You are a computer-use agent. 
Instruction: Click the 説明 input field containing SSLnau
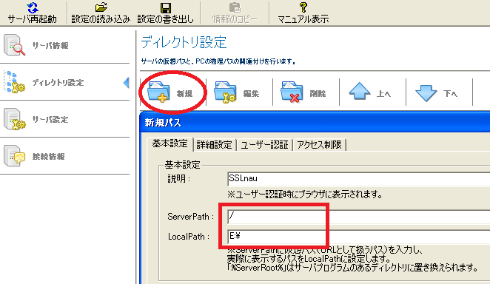359,179
